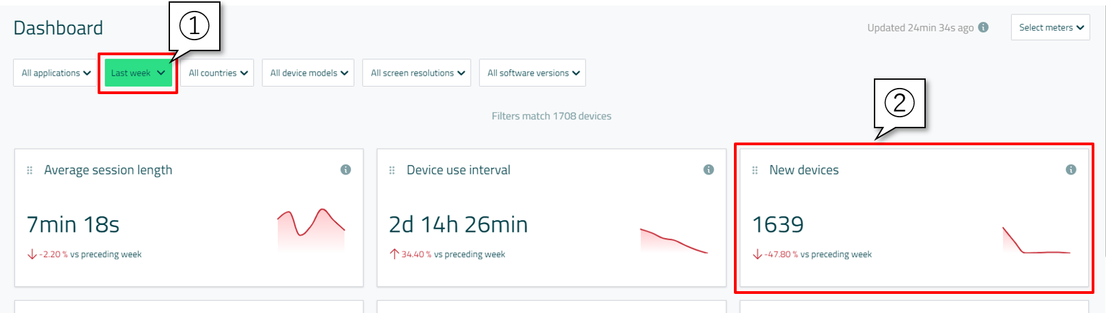Click the 1639 New devices value
The height and width of the screenshot is (313, 1106).
tap(778, 225)
